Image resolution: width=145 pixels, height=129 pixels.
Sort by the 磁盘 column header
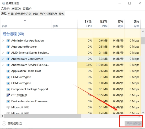click(117, 24)
